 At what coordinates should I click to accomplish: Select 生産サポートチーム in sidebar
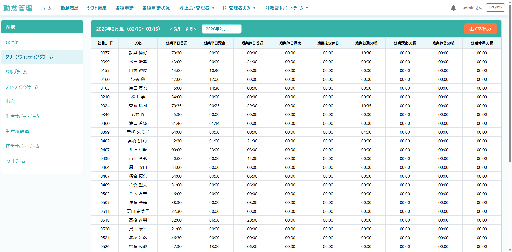pyautogui.click(x=42, y=117)
